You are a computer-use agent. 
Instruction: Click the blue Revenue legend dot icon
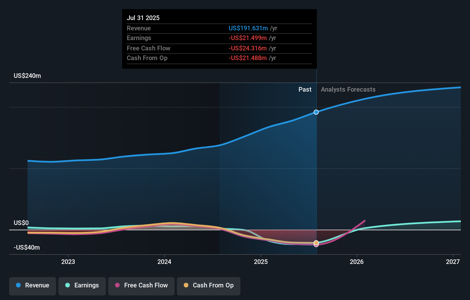(x=18, y=285)
